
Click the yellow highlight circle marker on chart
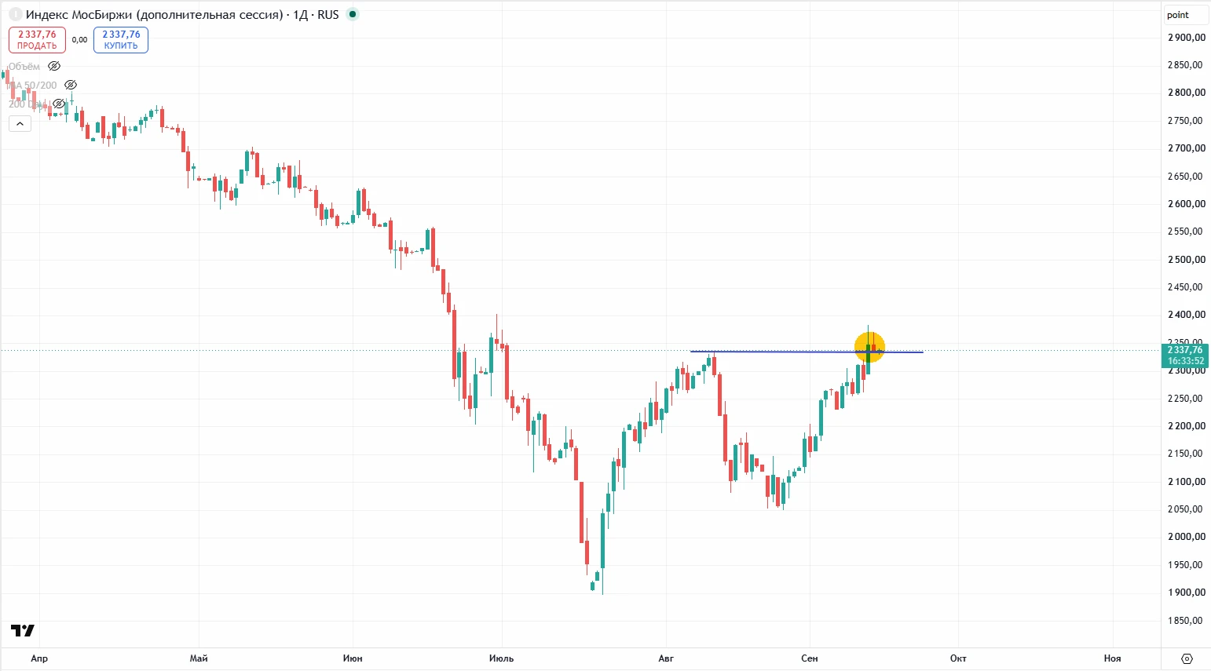pos(869,347)
